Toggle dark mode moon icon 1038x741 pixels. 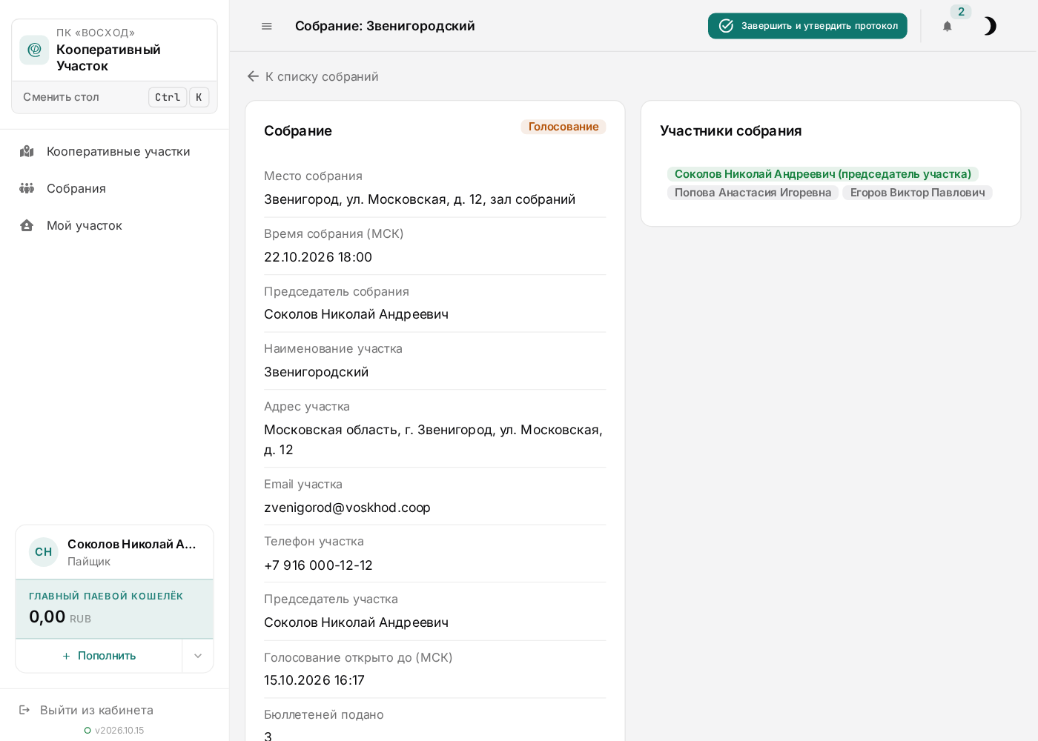pos(989,27)
